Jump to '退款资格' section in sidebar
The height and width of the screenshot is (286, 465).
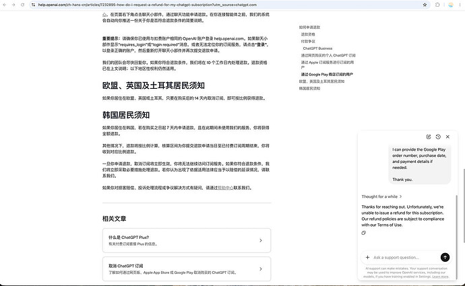click(x=308, y=34)
